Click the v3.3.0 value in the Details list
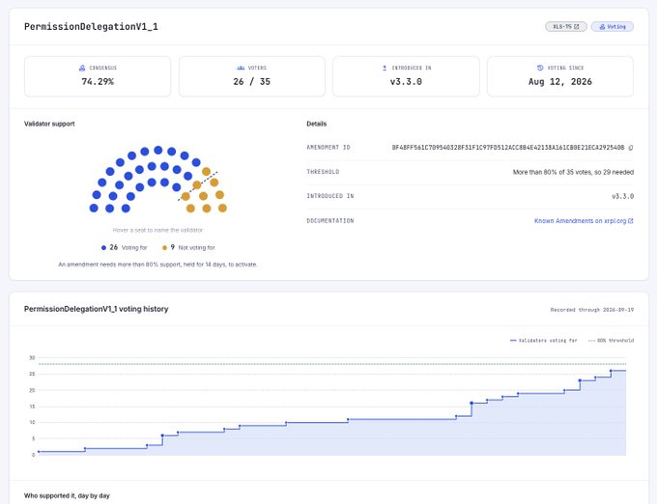The image size is (657, 504). pos(622,196)
